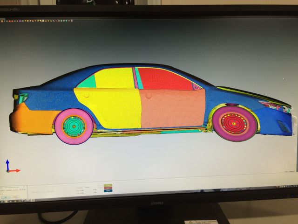Select the green hub of the rear wheel
Image resolution: width=298 pixels, height=224 pixels.
pos(73,126)
